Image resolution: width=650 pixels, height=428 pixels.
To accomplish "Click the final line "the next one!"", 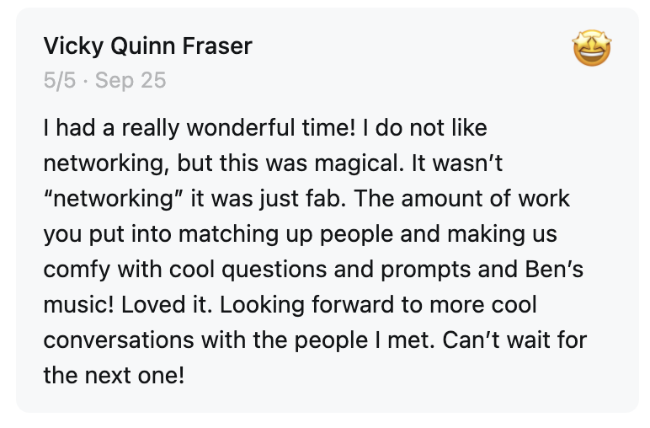I will tap(114, 374).
